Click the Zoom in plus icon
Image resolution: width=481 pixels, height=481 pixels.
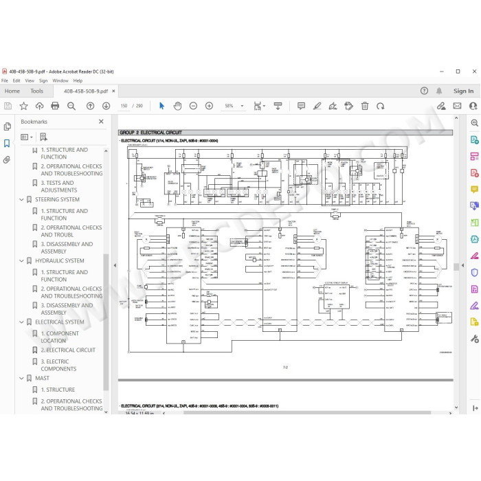tap(209, 106)
